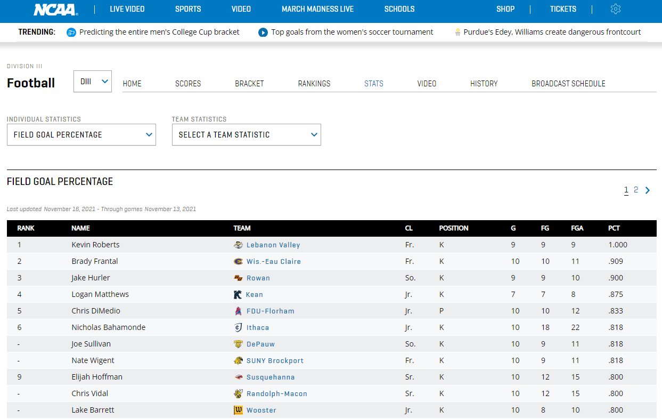Select player name Kevin Roberts
Image resolution: width=662 pixels, height=419 pixels.
tap(96, 245)
